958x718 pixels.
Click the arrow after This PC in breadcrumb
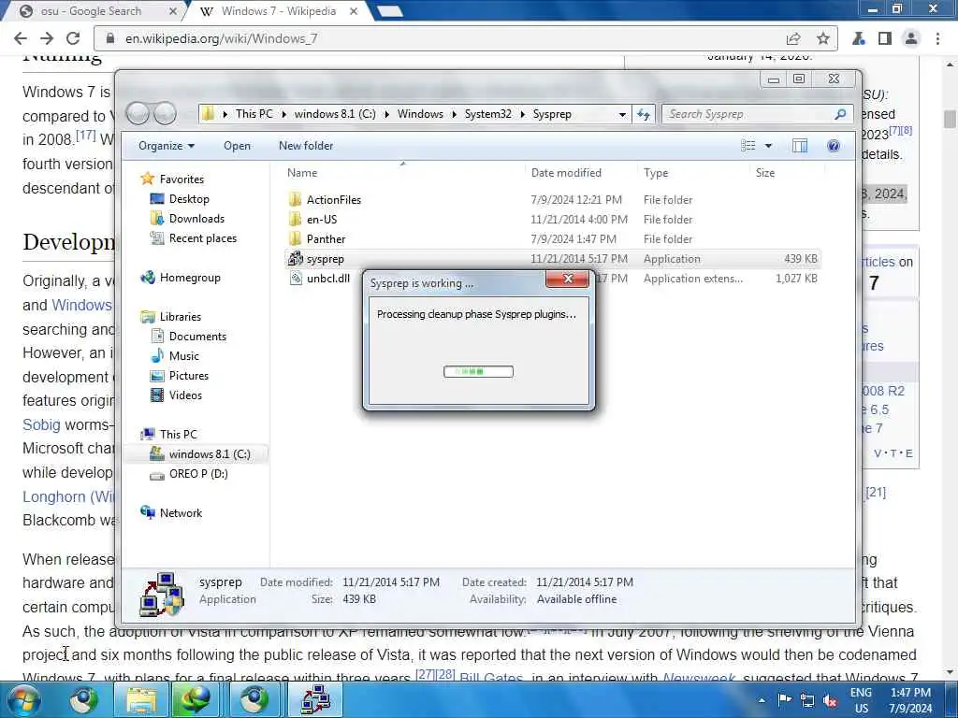[284, 114]
